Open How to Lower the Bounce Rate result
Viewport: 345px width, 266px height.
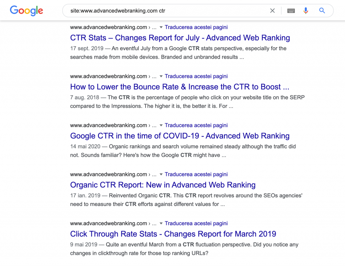pos(180,87)
